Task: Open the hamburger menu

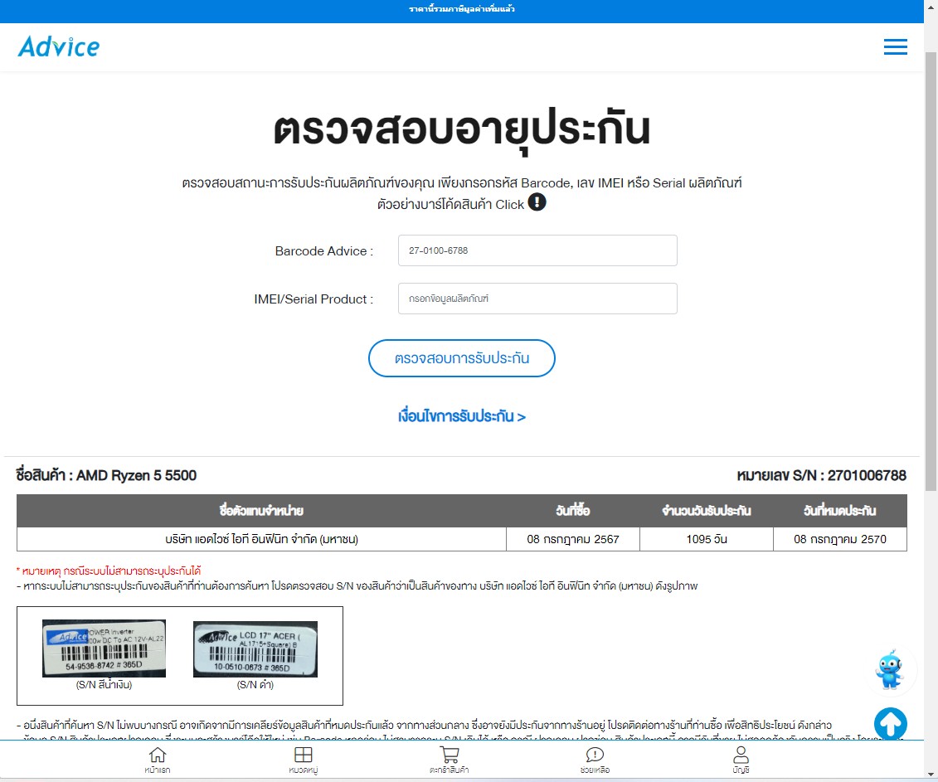Action: (895, 46)
